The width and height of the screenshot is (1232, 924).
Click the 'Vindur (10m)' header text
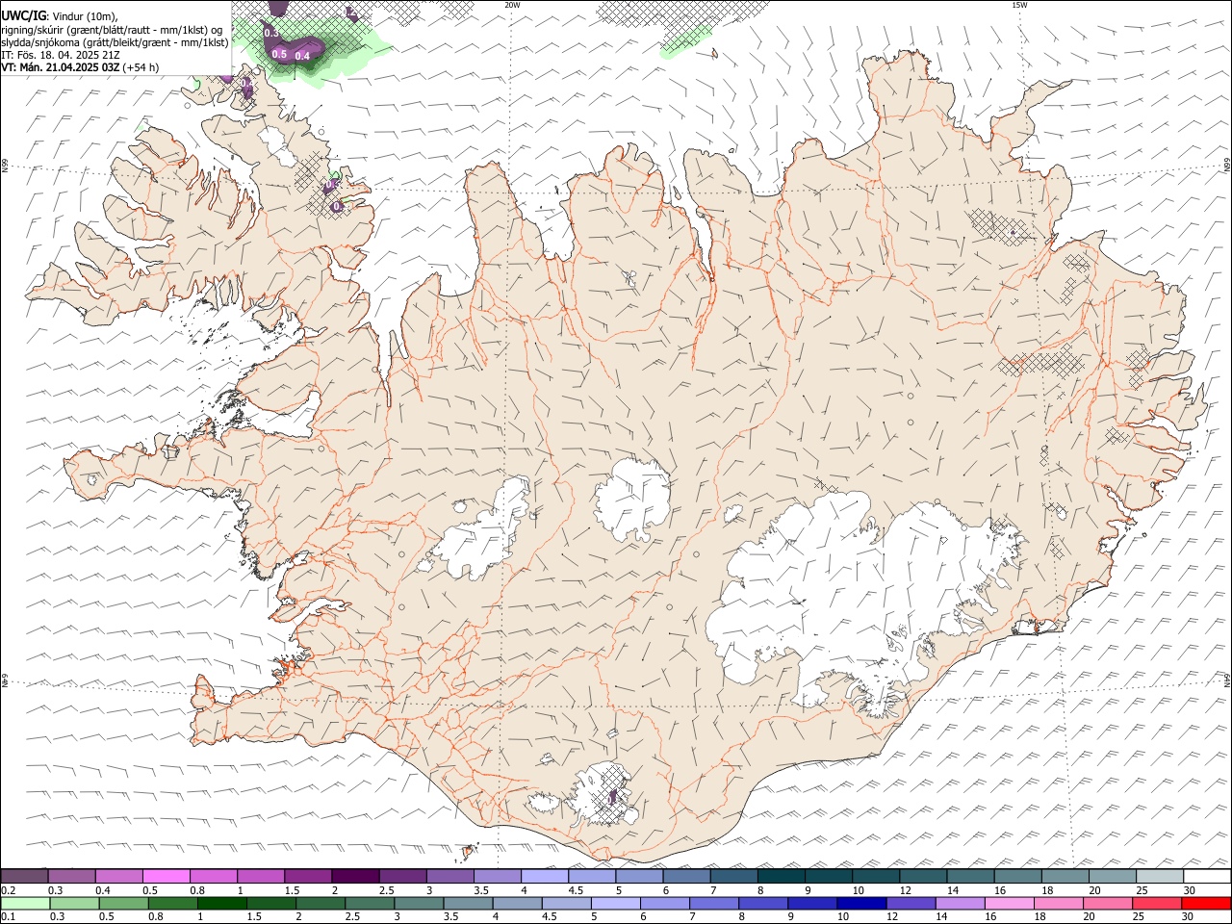tap(85, 15)
